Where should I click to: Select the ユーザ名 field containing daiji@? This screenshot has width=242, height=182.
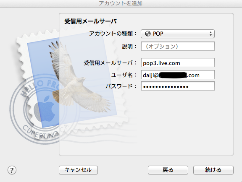tap(178, 75)
